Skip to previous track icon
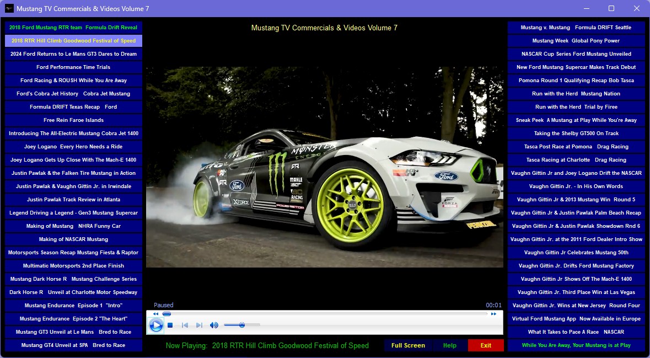650x358 pixels. [x=185, y=325]
